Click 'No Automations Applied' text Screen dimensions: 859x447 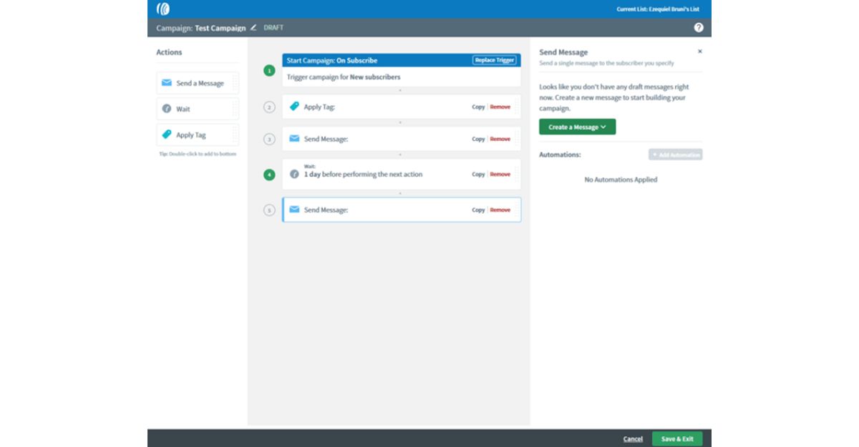coord(621,180)
